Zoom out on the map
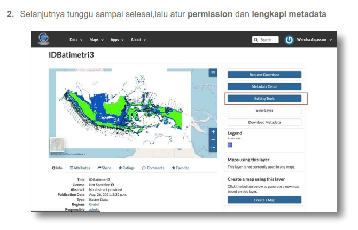This screenshot has height=230, width=358. coord(213,139)
